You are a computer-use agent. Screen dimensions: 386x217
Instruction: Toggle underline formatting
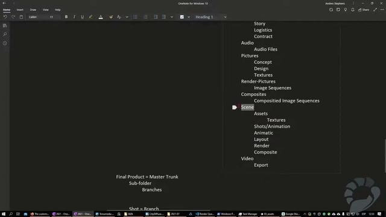[x=82, y=17]
